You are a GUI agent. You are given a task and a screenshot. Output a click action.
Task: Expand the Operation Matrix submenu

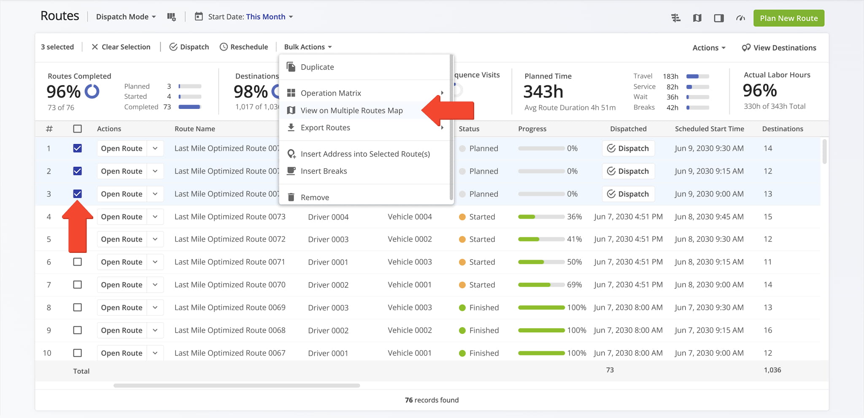(331, 93)
